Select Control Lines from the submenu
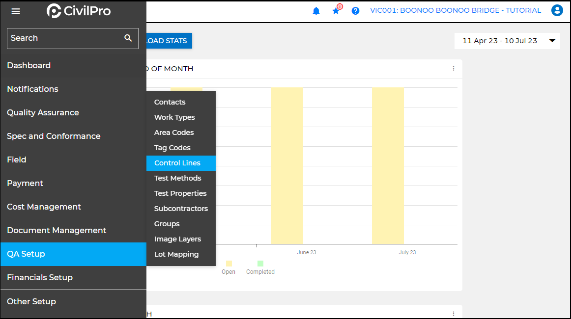The height and width of the screenshot is (319, 571). (x=181, y=163)
